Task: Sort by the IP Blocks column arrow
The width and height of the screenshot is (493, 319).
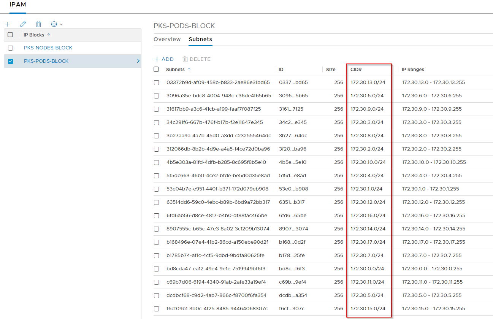Action: pyautogui.click(x=49, y=35)
